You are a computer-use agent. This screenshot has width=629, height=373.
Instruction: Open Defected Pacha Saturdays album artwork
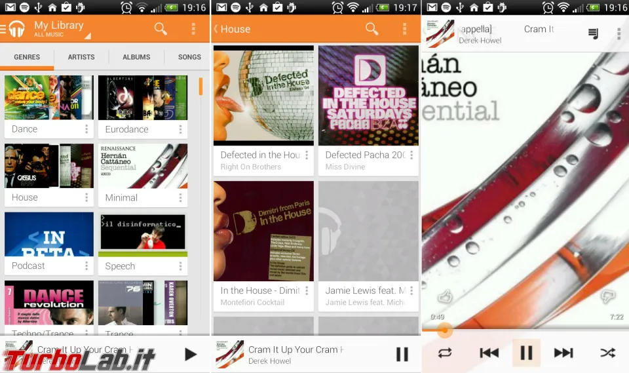(368, 95)
